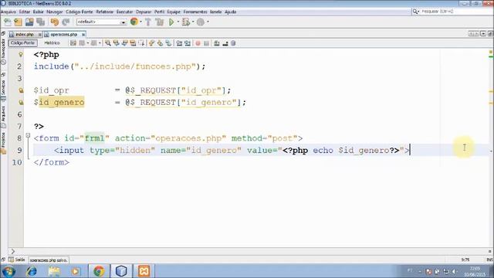The width and height of the screenshot is (494, 278).
Task: Click the warning glyph beside $id_opr line
Action: click(21, 90)
